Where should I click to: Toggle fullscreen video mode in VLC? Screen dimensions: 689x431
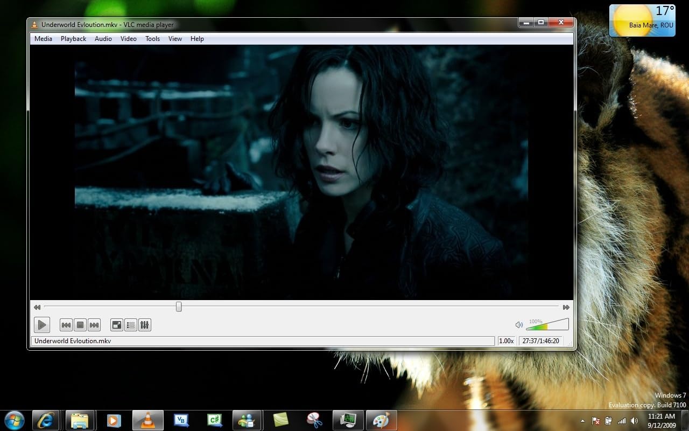[x=116, y=325]
